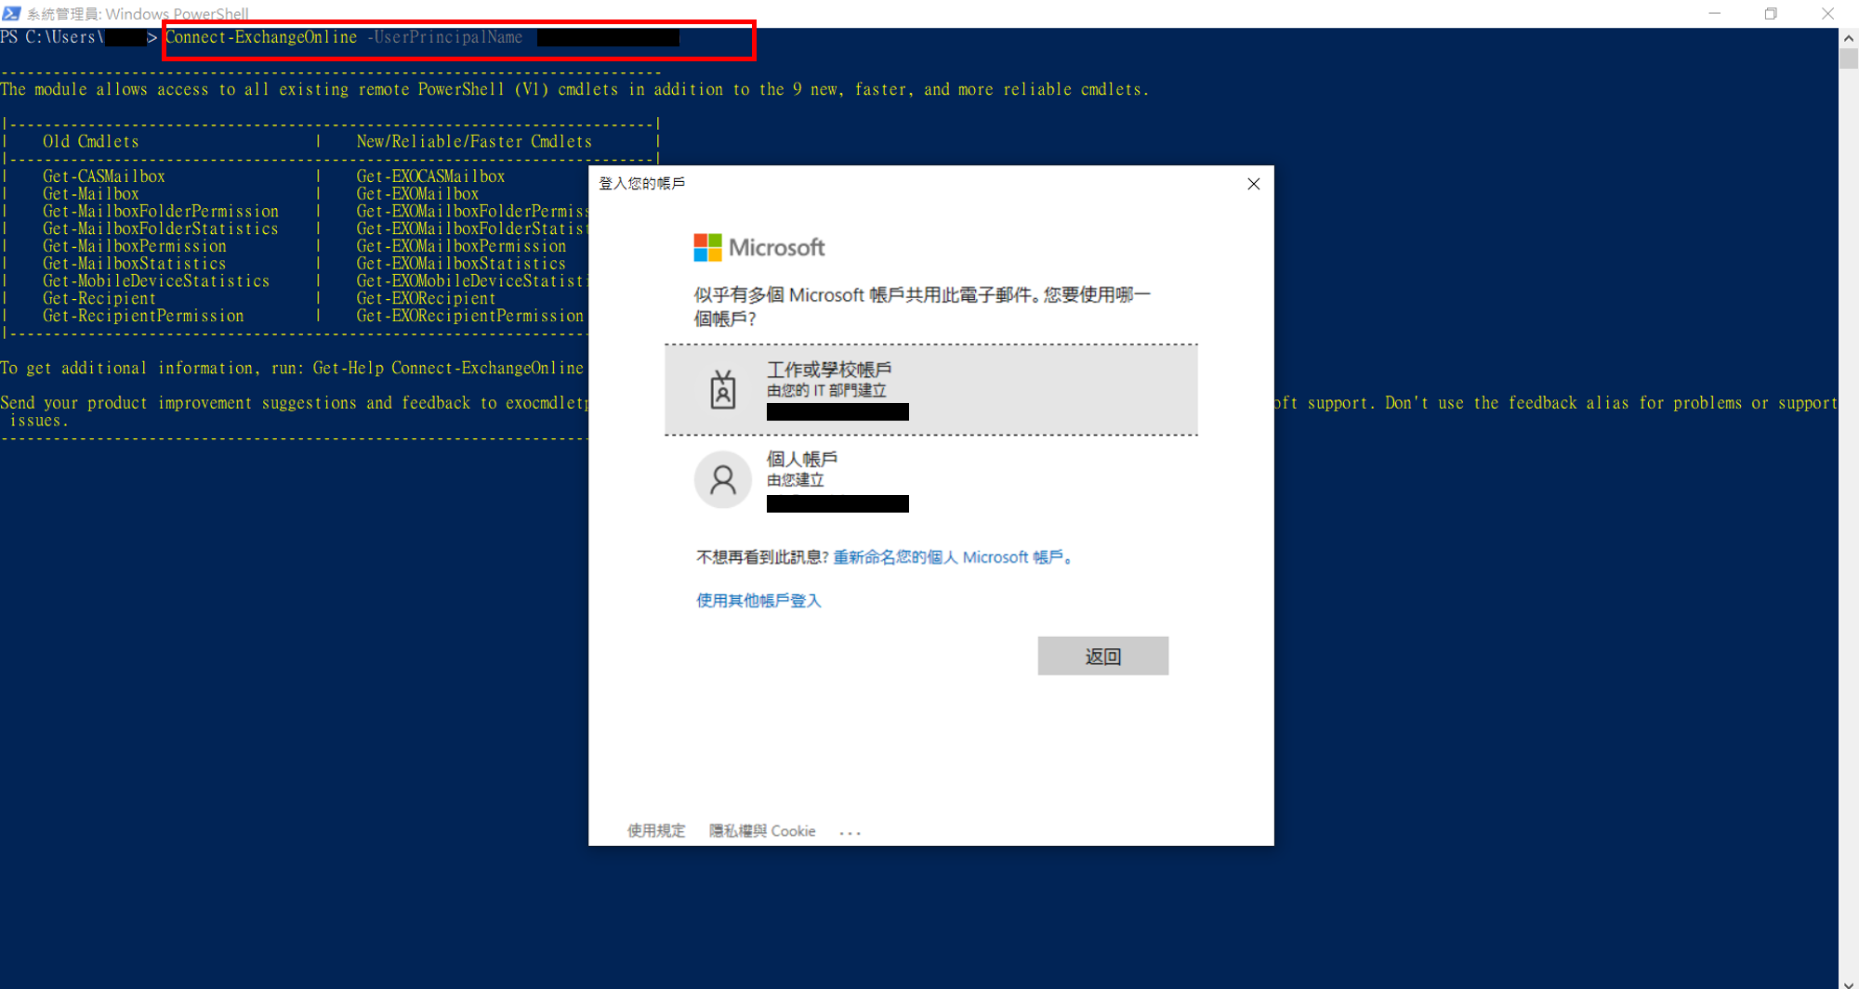Click the PowerShell icon in the title bar
The image size is (1859, 989).
[x=11, y=13]
